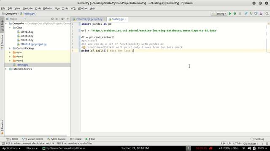Expand External Libraries node
This screenshot has width=270, height=151.
(x=6, y=69)
